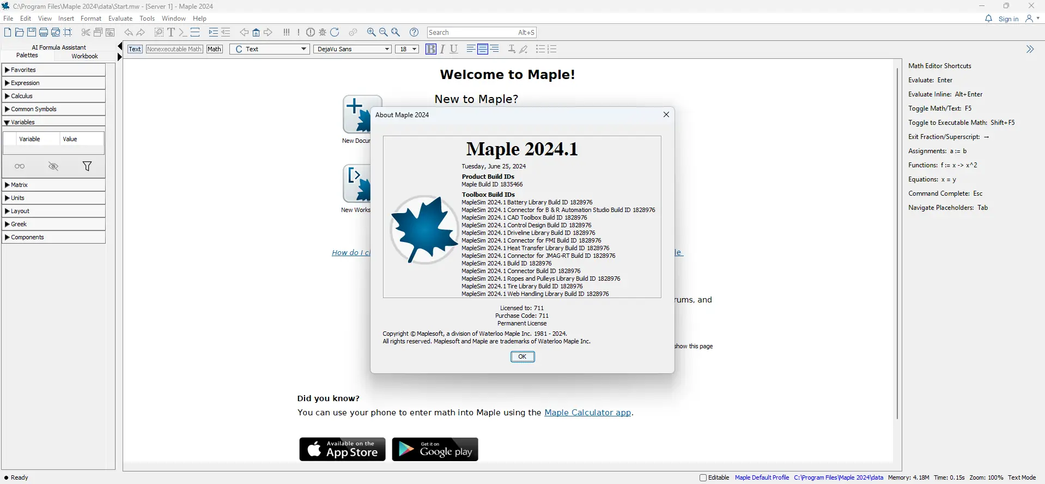Screen dimensions: 1045x484
Task: Switch to the Workbook tab
Action: 85,56
